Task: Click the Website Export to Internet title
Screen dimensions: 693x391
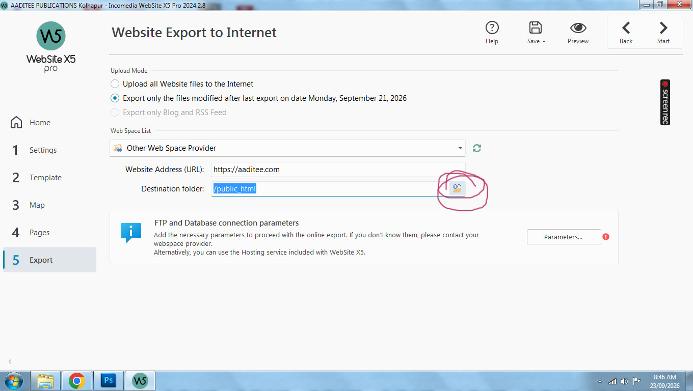Action: point(194,33)
